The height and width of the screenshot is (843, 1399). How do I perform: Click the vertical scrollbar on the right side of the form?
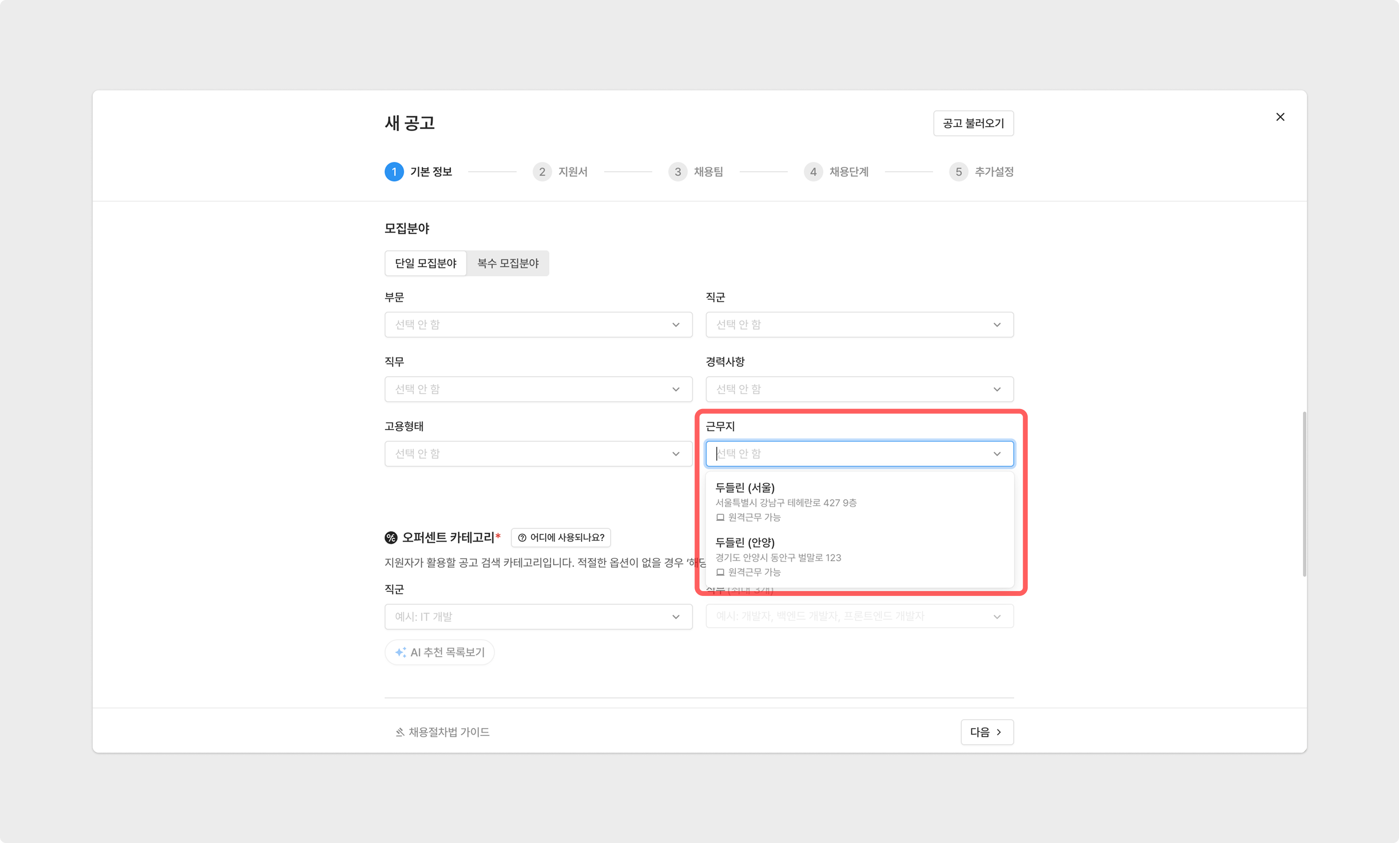(x=1304, y=494)
